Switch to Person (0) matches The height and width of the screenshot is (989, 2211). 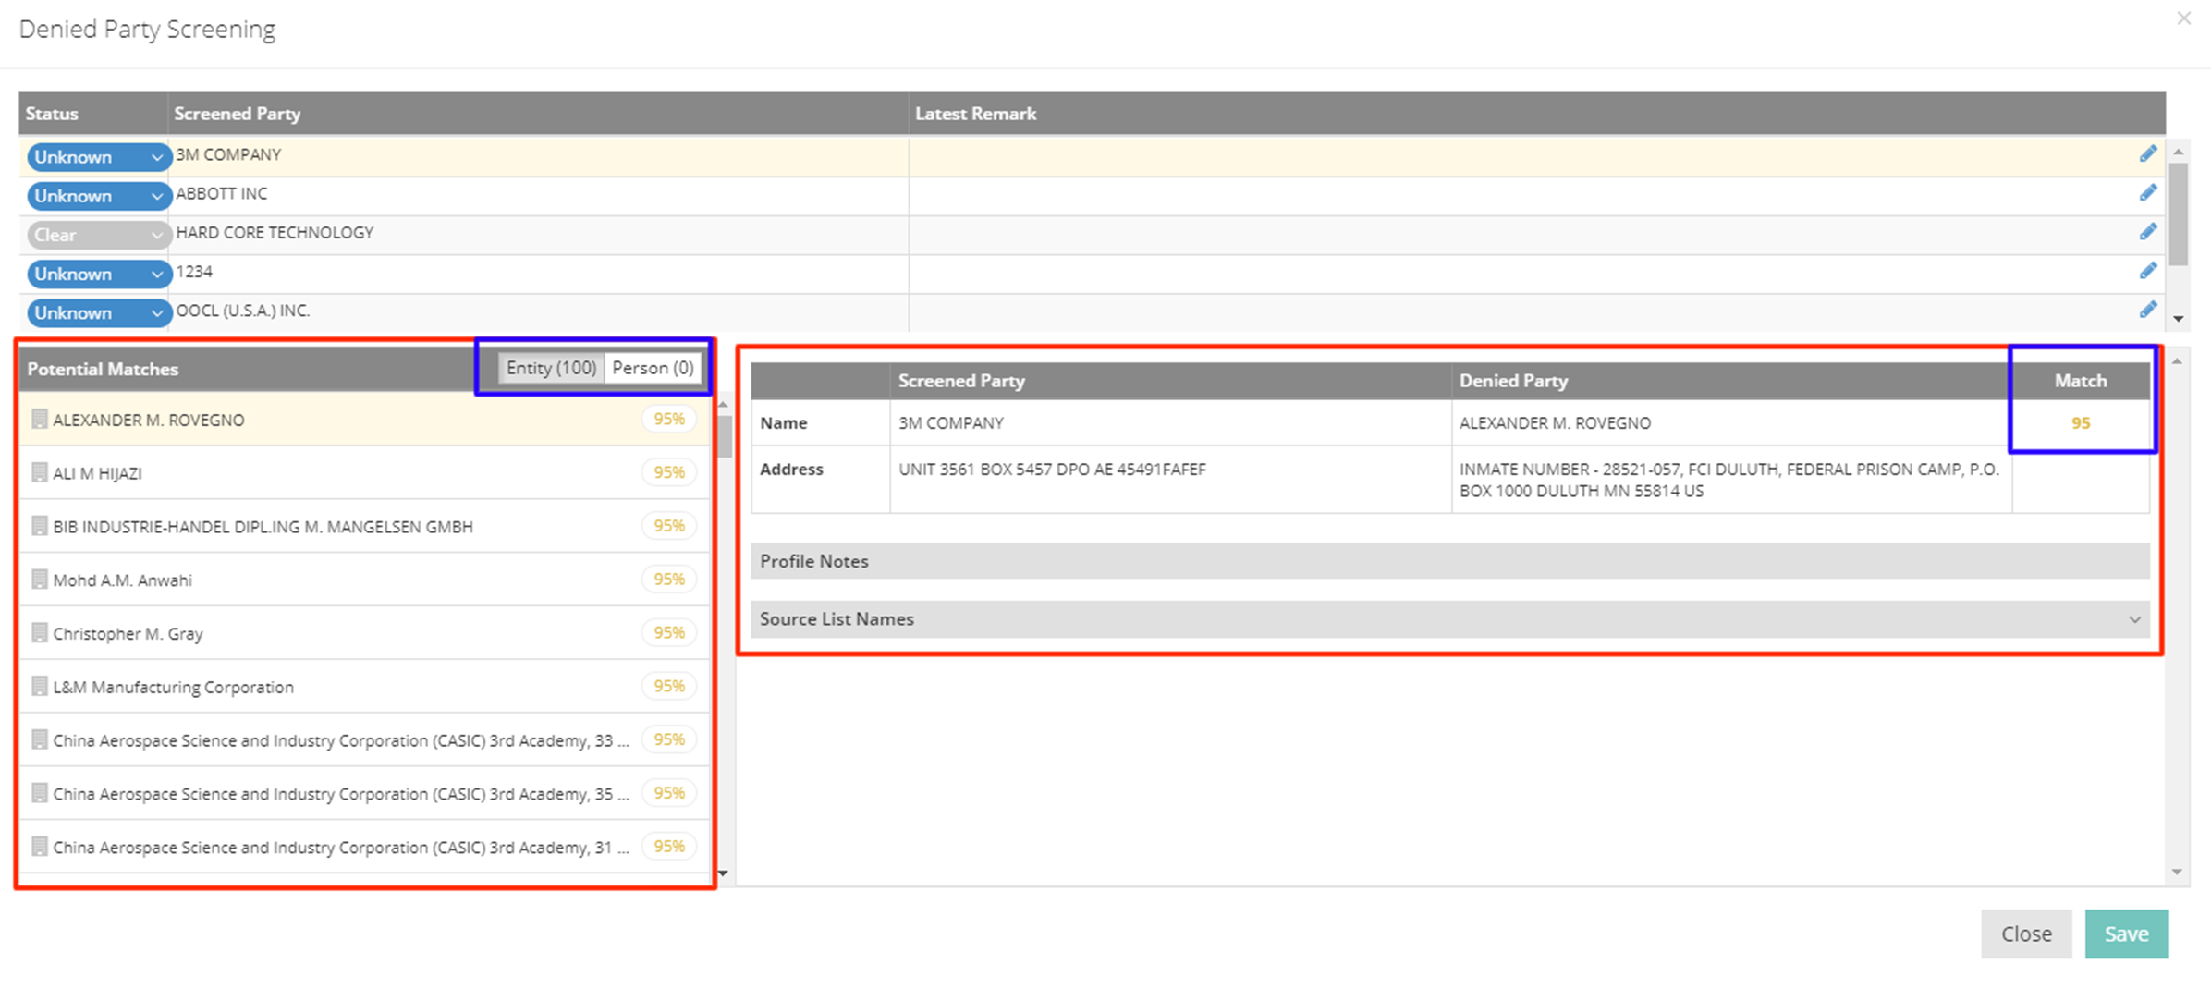pyautogui.click(x=653, y=368)
